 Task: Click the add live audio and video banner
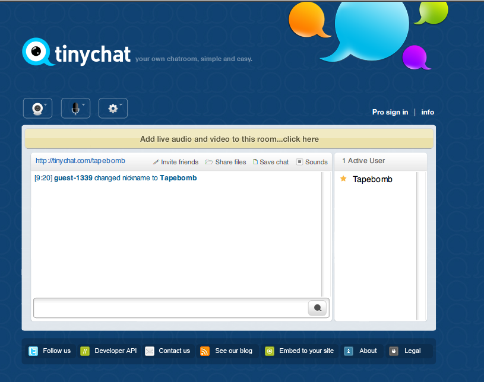(229, 139)
